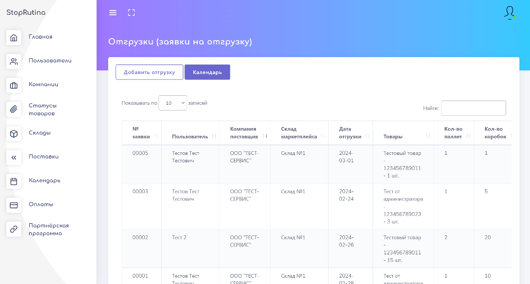Toggle the hamburger menu icon
The image size is (530, 284).
coord(113,13)
